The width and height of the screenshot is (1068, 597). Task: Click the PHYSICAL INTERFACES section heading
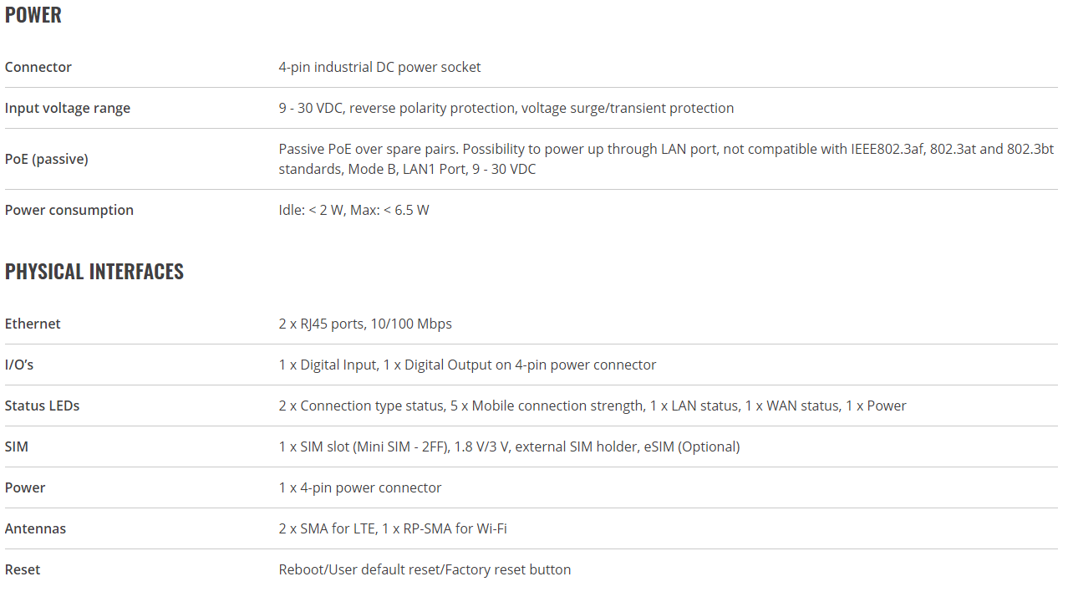coord(94,272)
